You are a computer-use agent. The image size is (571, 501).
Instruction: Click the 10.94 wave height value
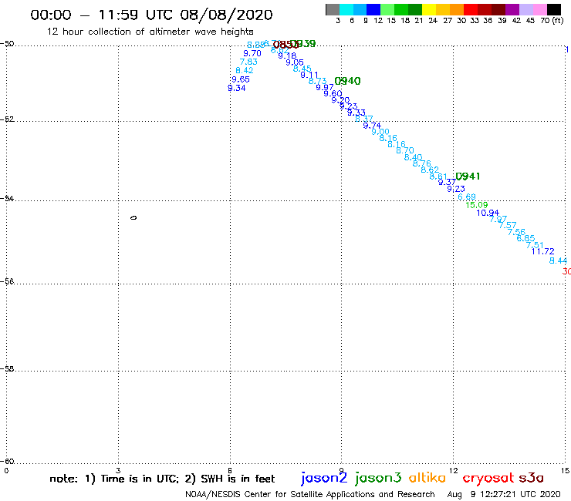tap(488, 213)
